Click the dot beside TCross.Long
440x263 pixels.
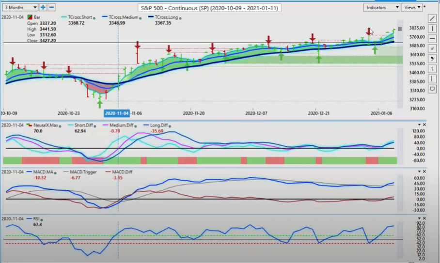180,18
